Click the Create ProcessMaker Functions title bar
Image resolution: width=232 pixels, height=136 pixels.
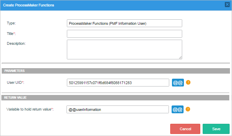pos(102,5)
